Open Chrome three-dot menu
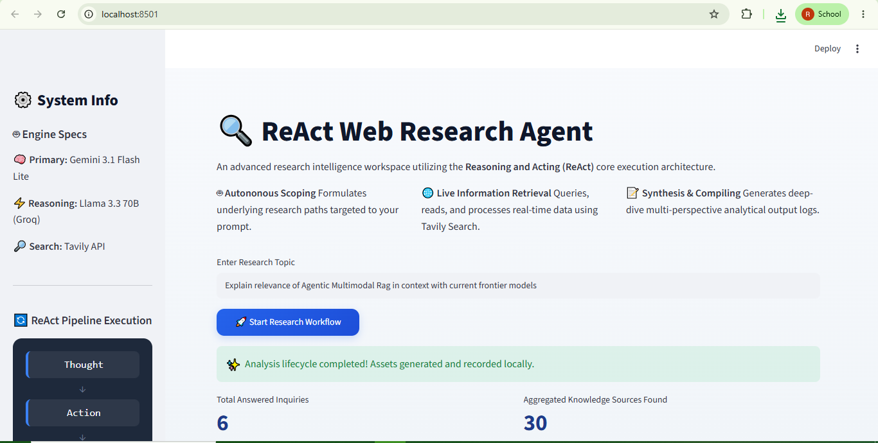 [x=863, y=14]
